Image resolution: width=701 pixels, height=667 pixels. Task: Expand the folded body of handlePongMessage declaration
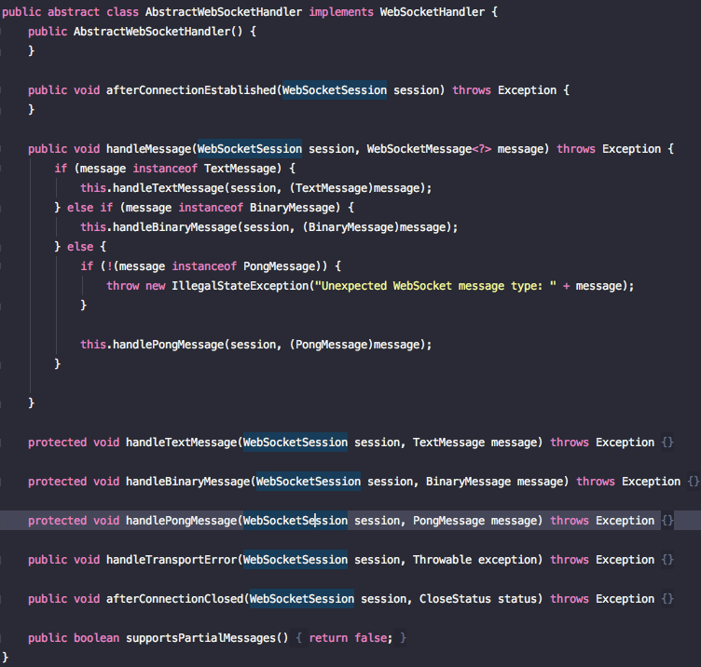pos(667,521)
